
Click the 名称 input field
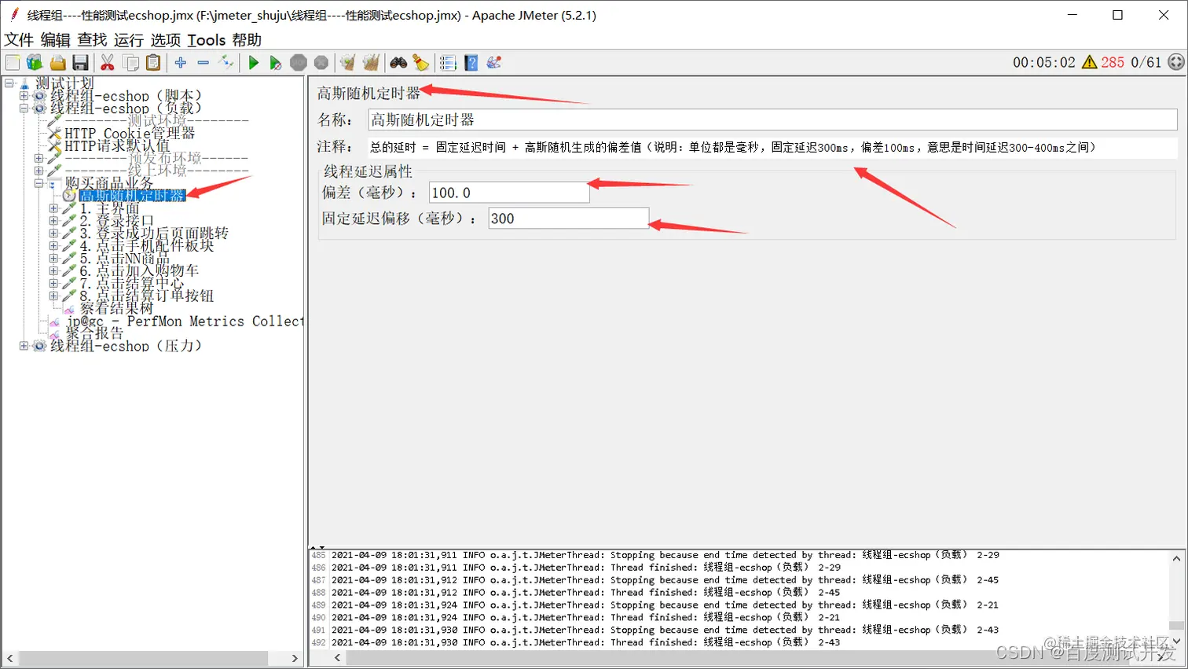pos(772,119)
